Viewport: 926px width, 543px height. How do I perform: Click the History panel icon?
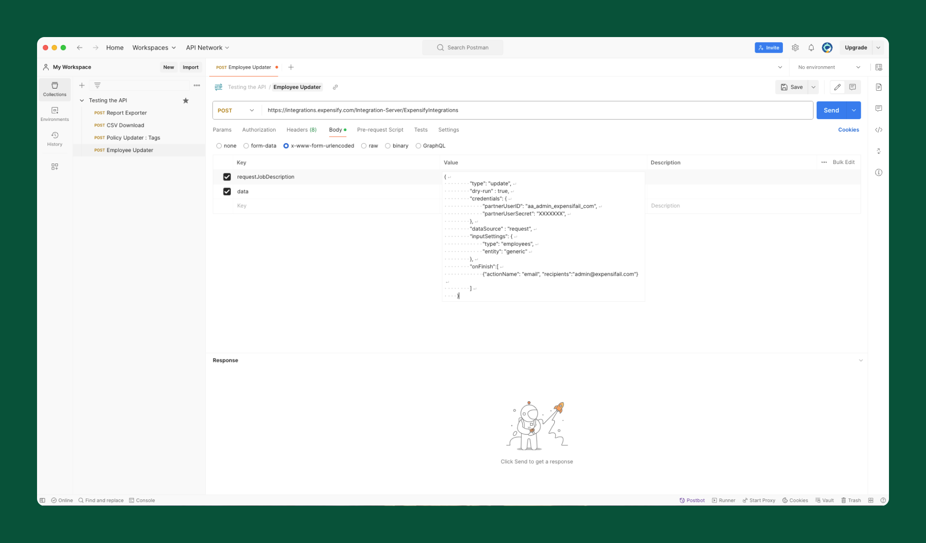tap(55, 139)
